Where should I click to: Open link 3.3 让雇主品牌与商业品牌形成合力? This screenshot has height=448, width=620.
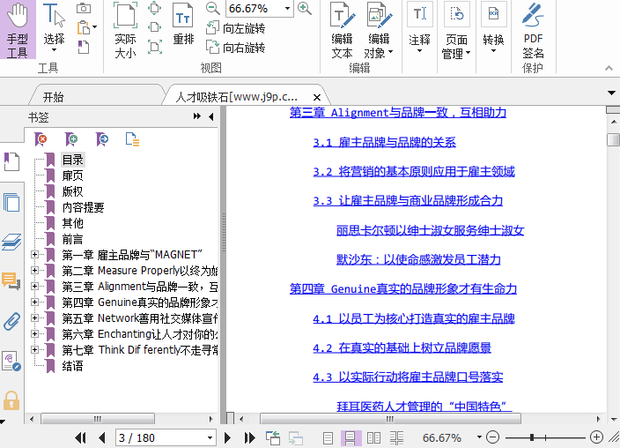tap(408, 201)
